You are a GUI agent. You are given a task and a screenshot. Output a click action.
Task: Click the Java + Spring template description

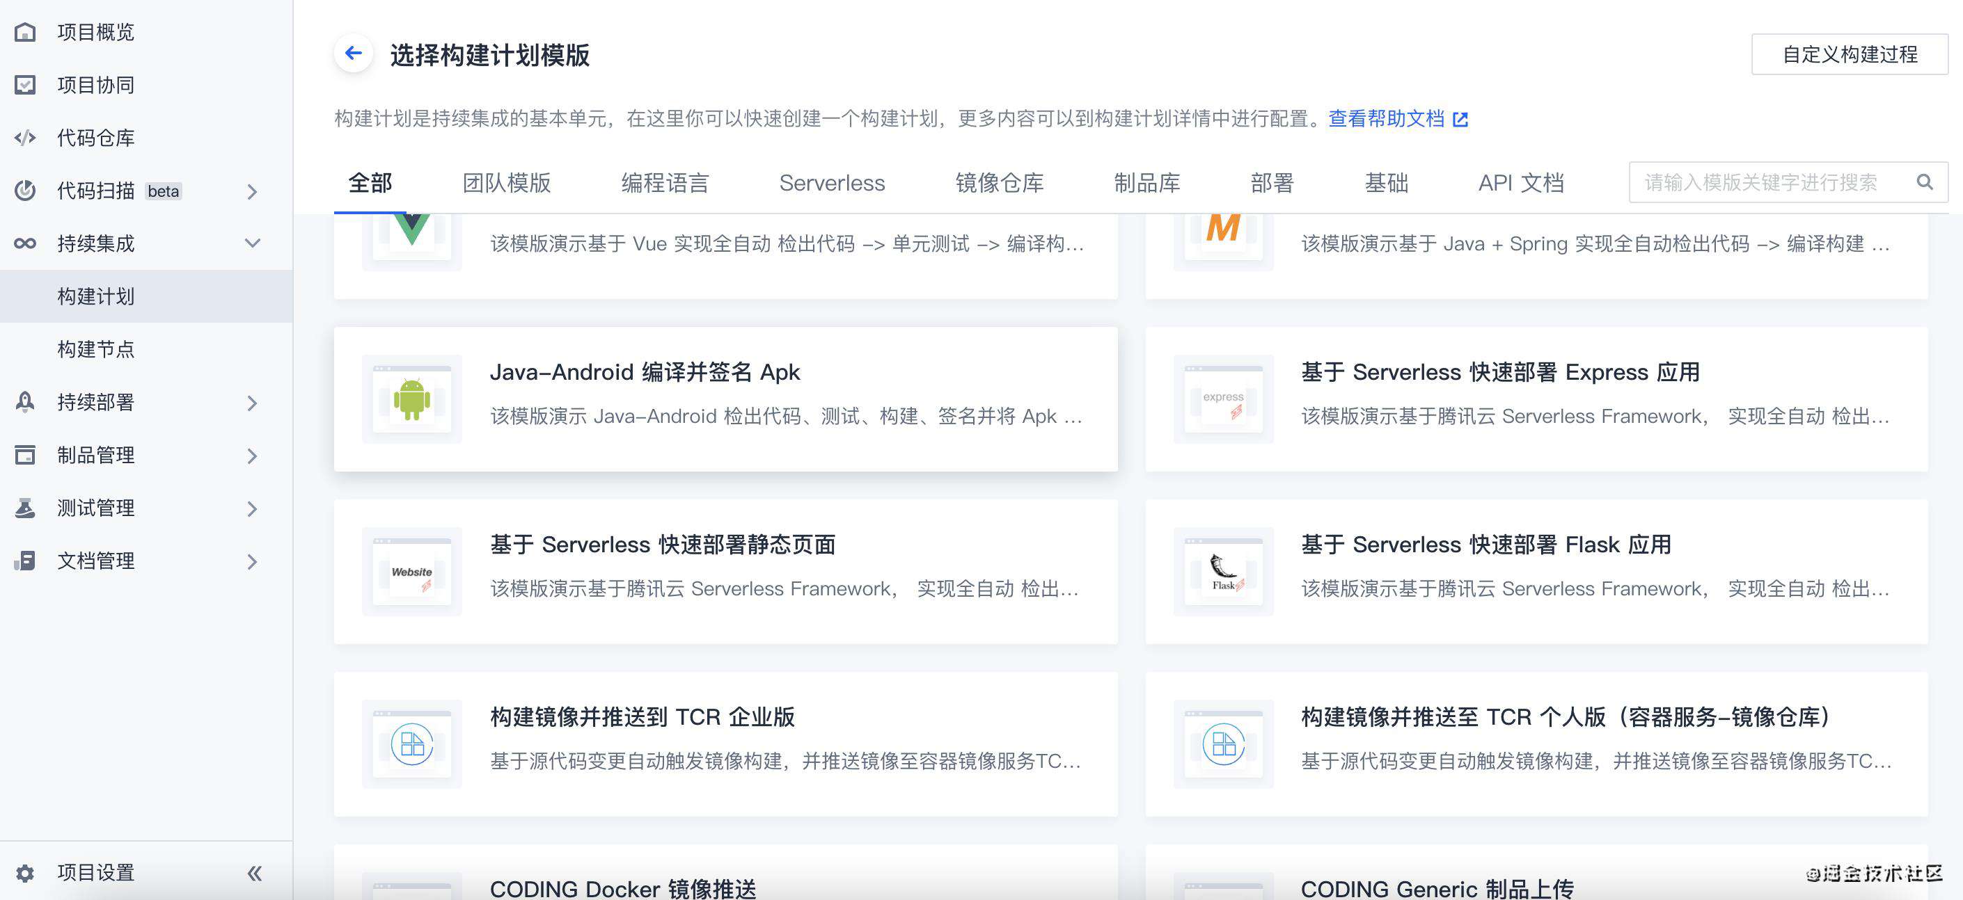(1595, 243)
